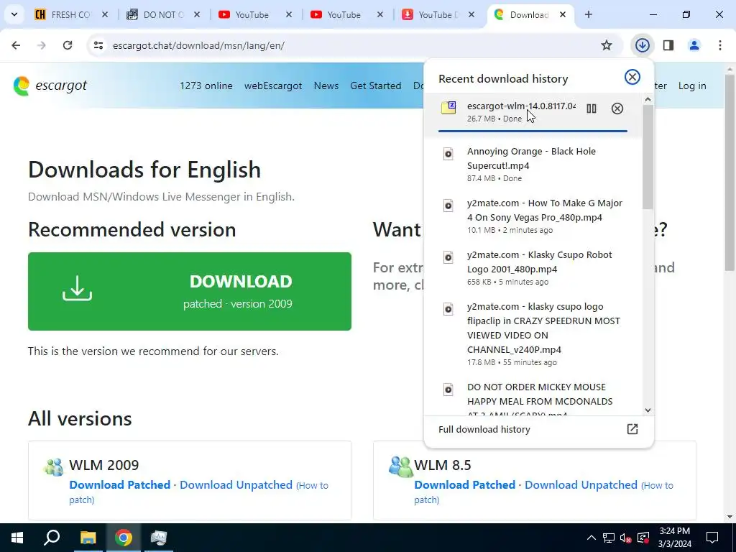
Task: Click the WLM 2009 buddies icon
Action: coord(53,466)
